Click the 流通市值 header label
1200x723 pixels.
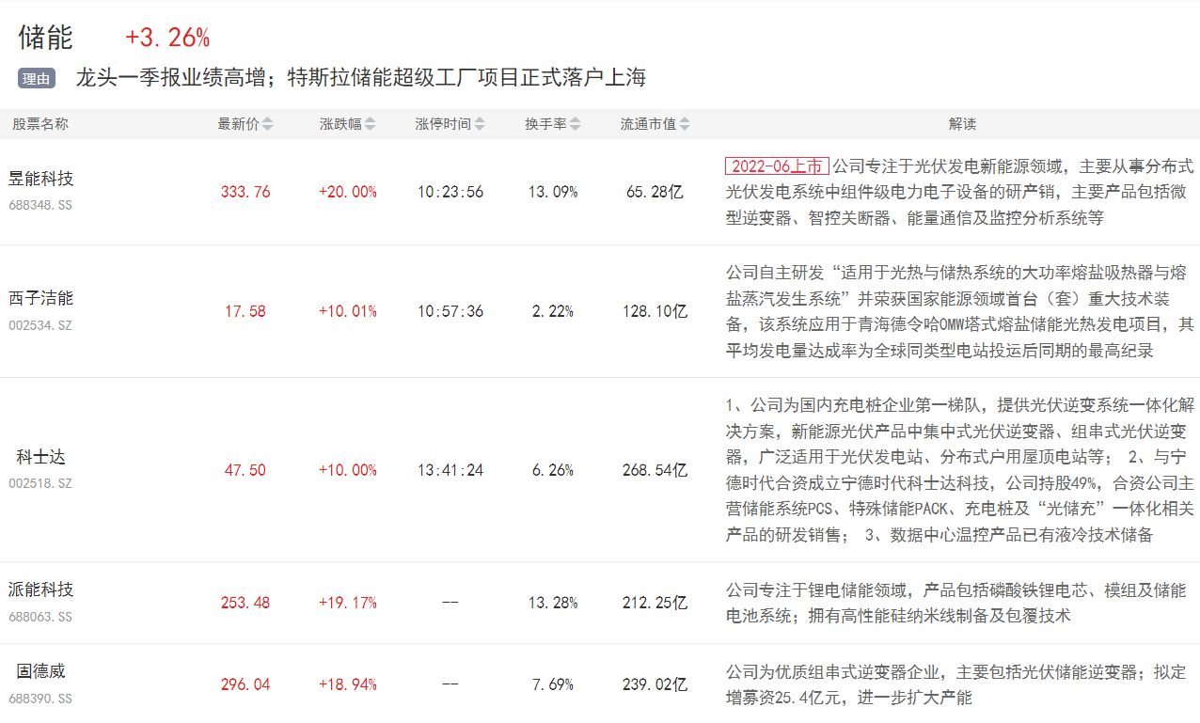649,124
